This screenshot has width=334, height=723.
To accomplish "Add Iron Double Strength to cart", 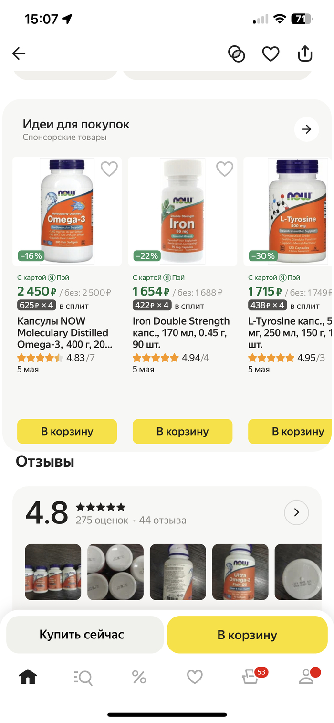I will [x=182, y=431].
